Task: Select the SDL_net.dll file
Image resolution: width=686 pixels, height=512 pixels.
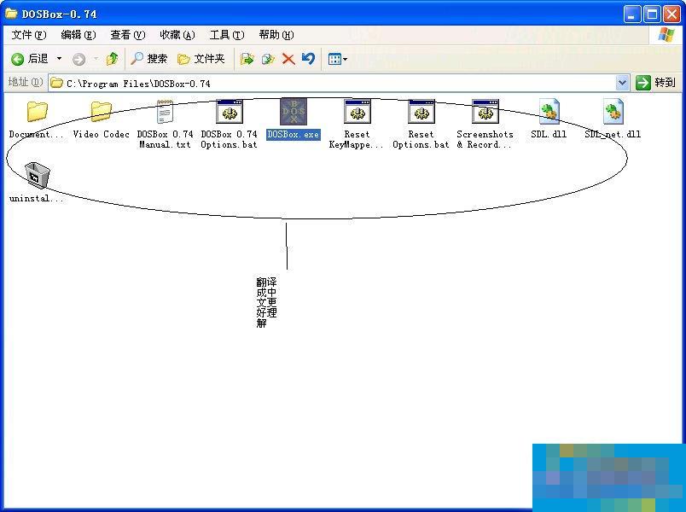Action: pyautogui.click(x=613, y=113)
